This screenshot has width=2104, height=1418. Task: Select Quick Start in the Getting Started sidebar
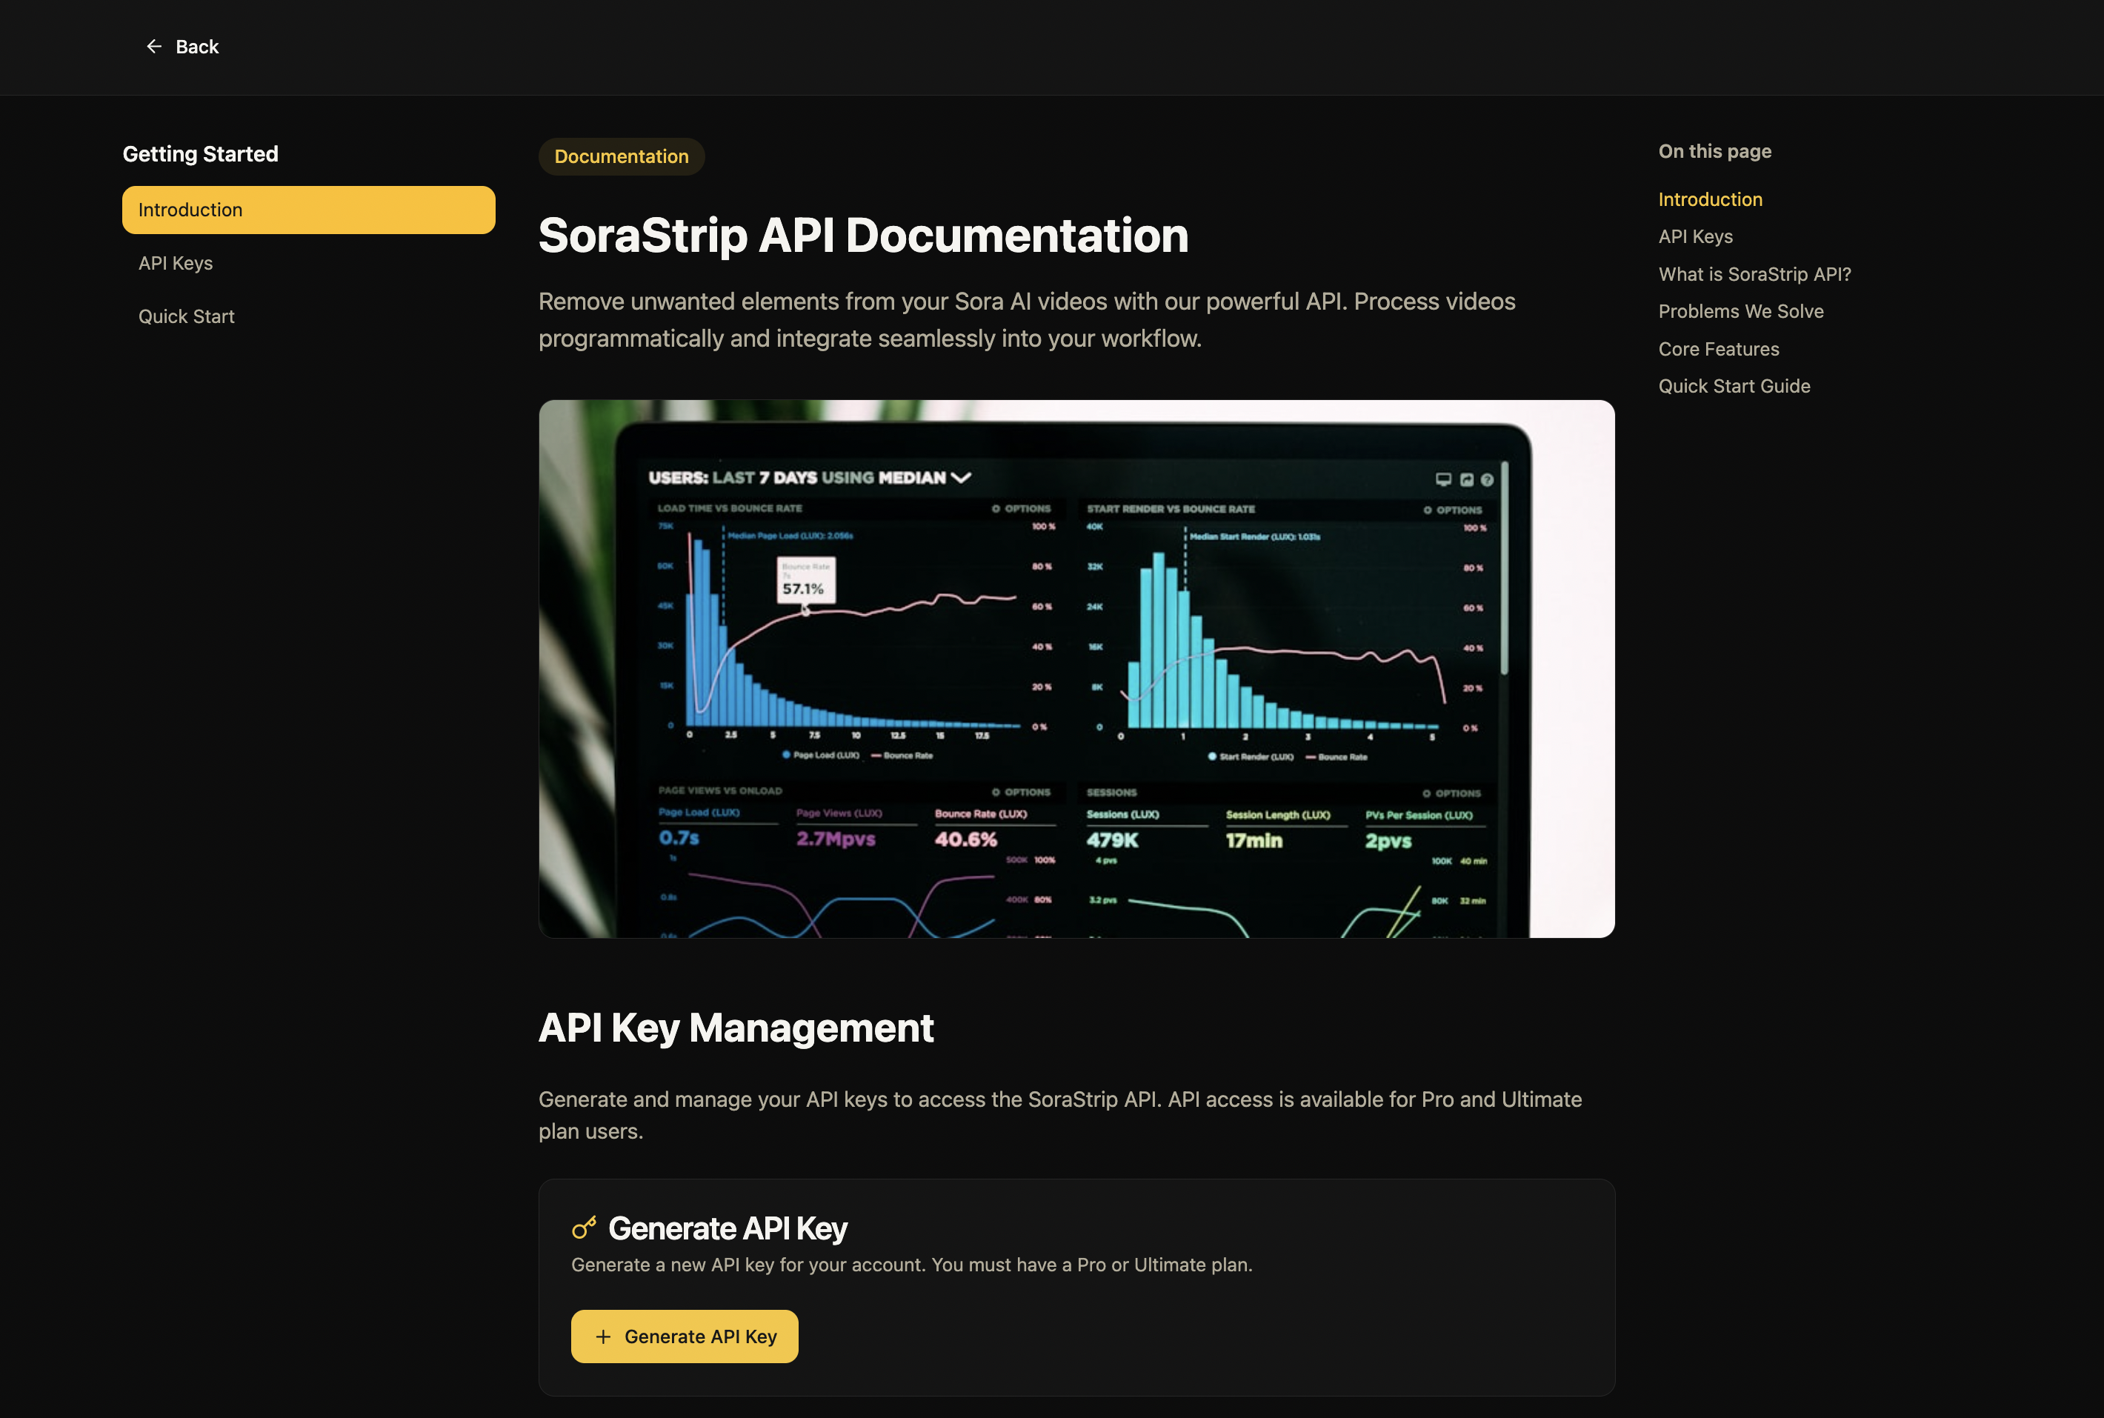(186, 316)
